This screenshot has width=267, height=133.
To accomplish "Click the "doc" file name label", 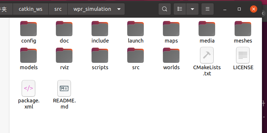I will pos(64,41).
